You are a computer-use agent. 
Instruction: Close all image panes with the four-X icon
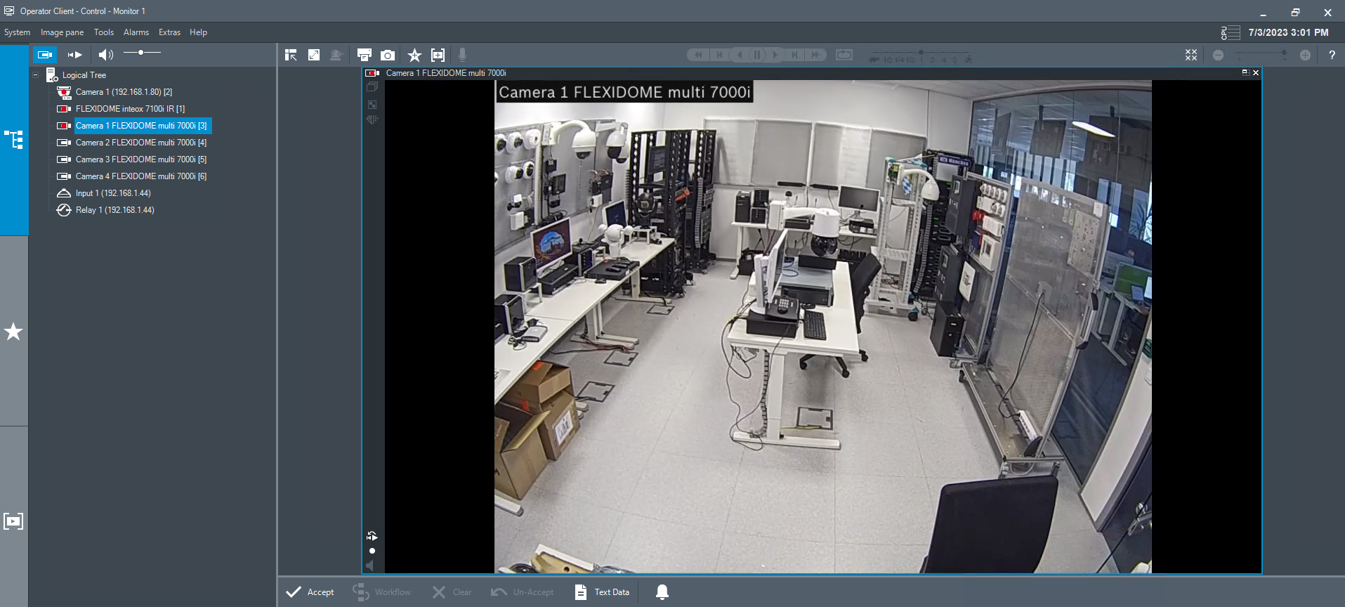click(x=1190, y=55)
